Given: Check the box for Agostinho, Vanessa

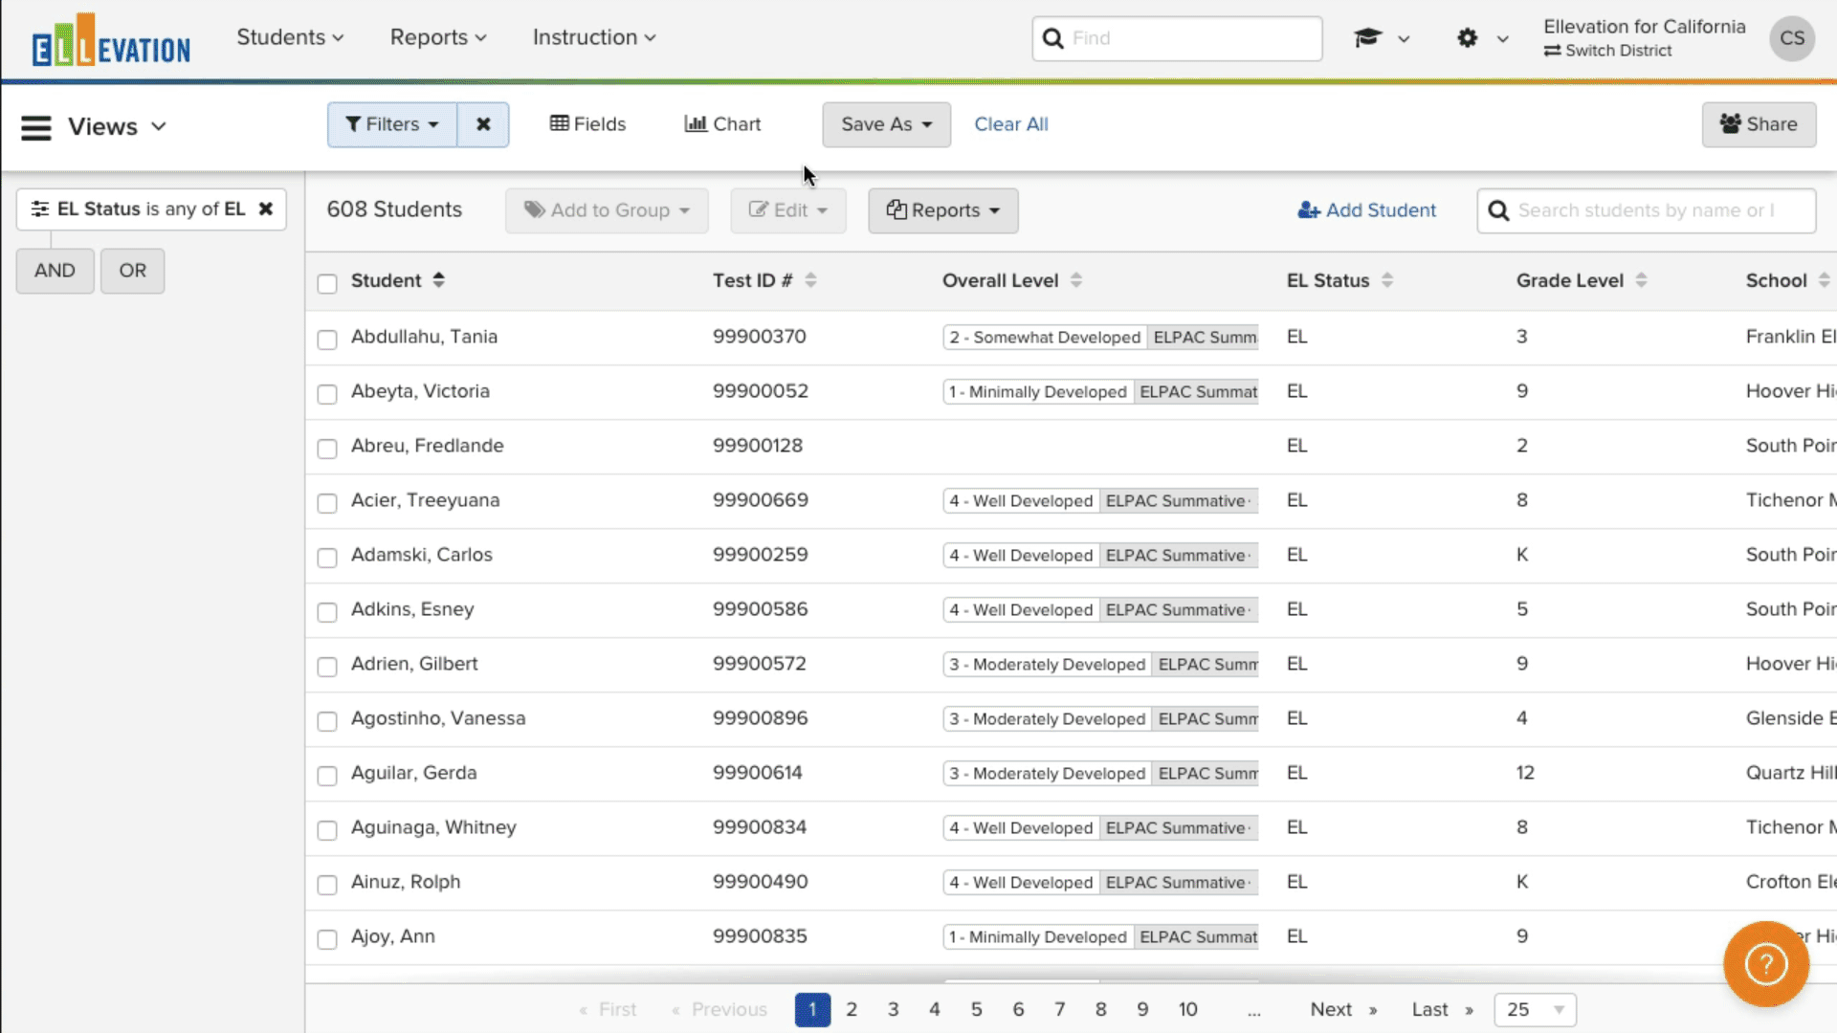Looking at the screenshot, I should click(x=327, y=721).
